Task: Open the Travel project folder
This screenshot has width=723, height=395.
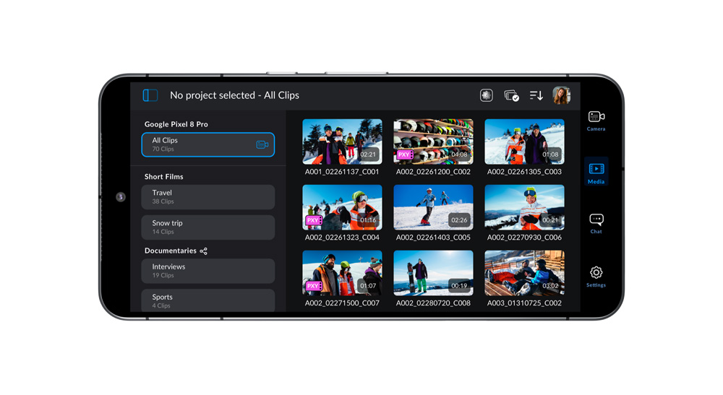Action: click(x=208, y=197)
